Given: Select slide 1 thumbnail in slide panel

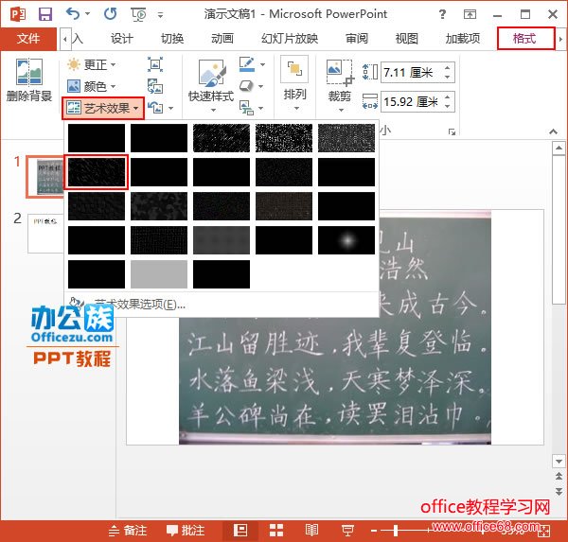Looking at the screenshot, I should (x=45, y=177).
